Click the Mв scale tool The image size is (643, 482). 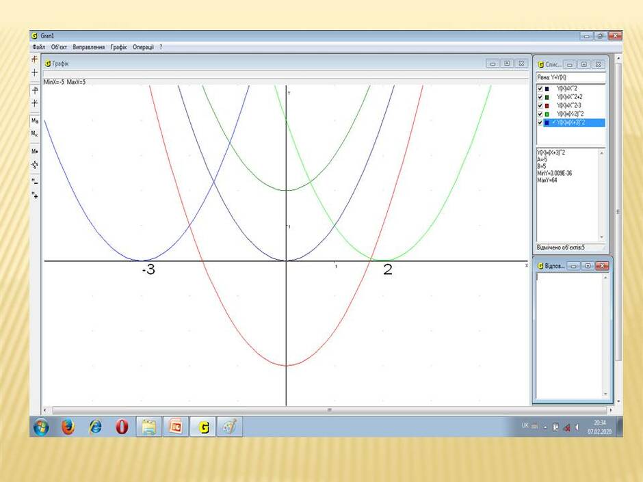[x=34, y=121]
